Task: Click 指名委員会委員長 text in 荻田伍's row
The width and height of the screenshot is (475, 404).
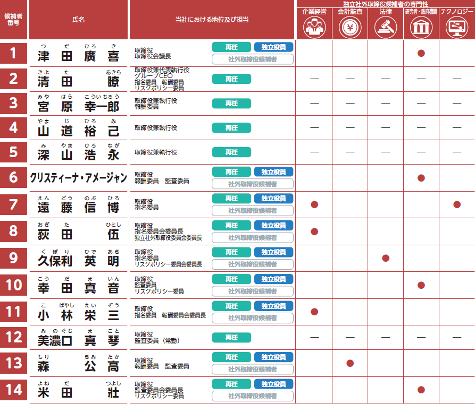Action: pos(159,231)
